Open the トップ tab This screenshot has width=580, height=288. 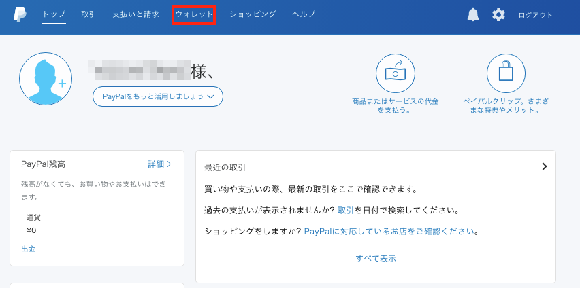[x=54, y=14]
